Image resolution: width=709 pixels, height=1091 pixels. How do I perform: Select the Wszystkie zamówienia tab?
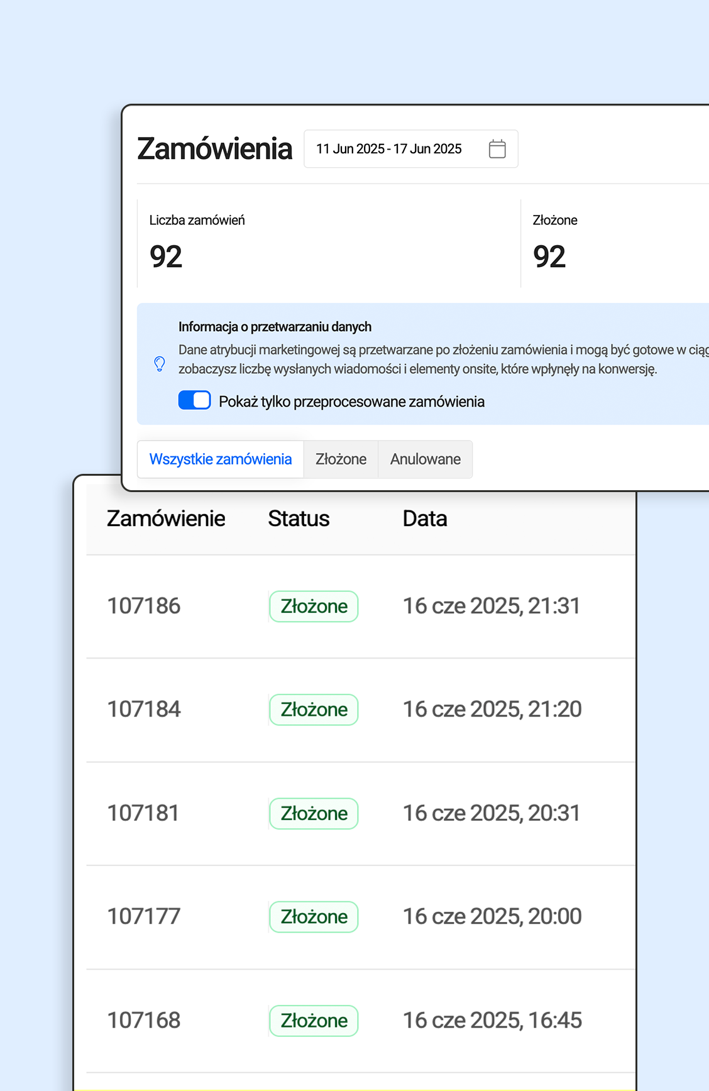220,459
